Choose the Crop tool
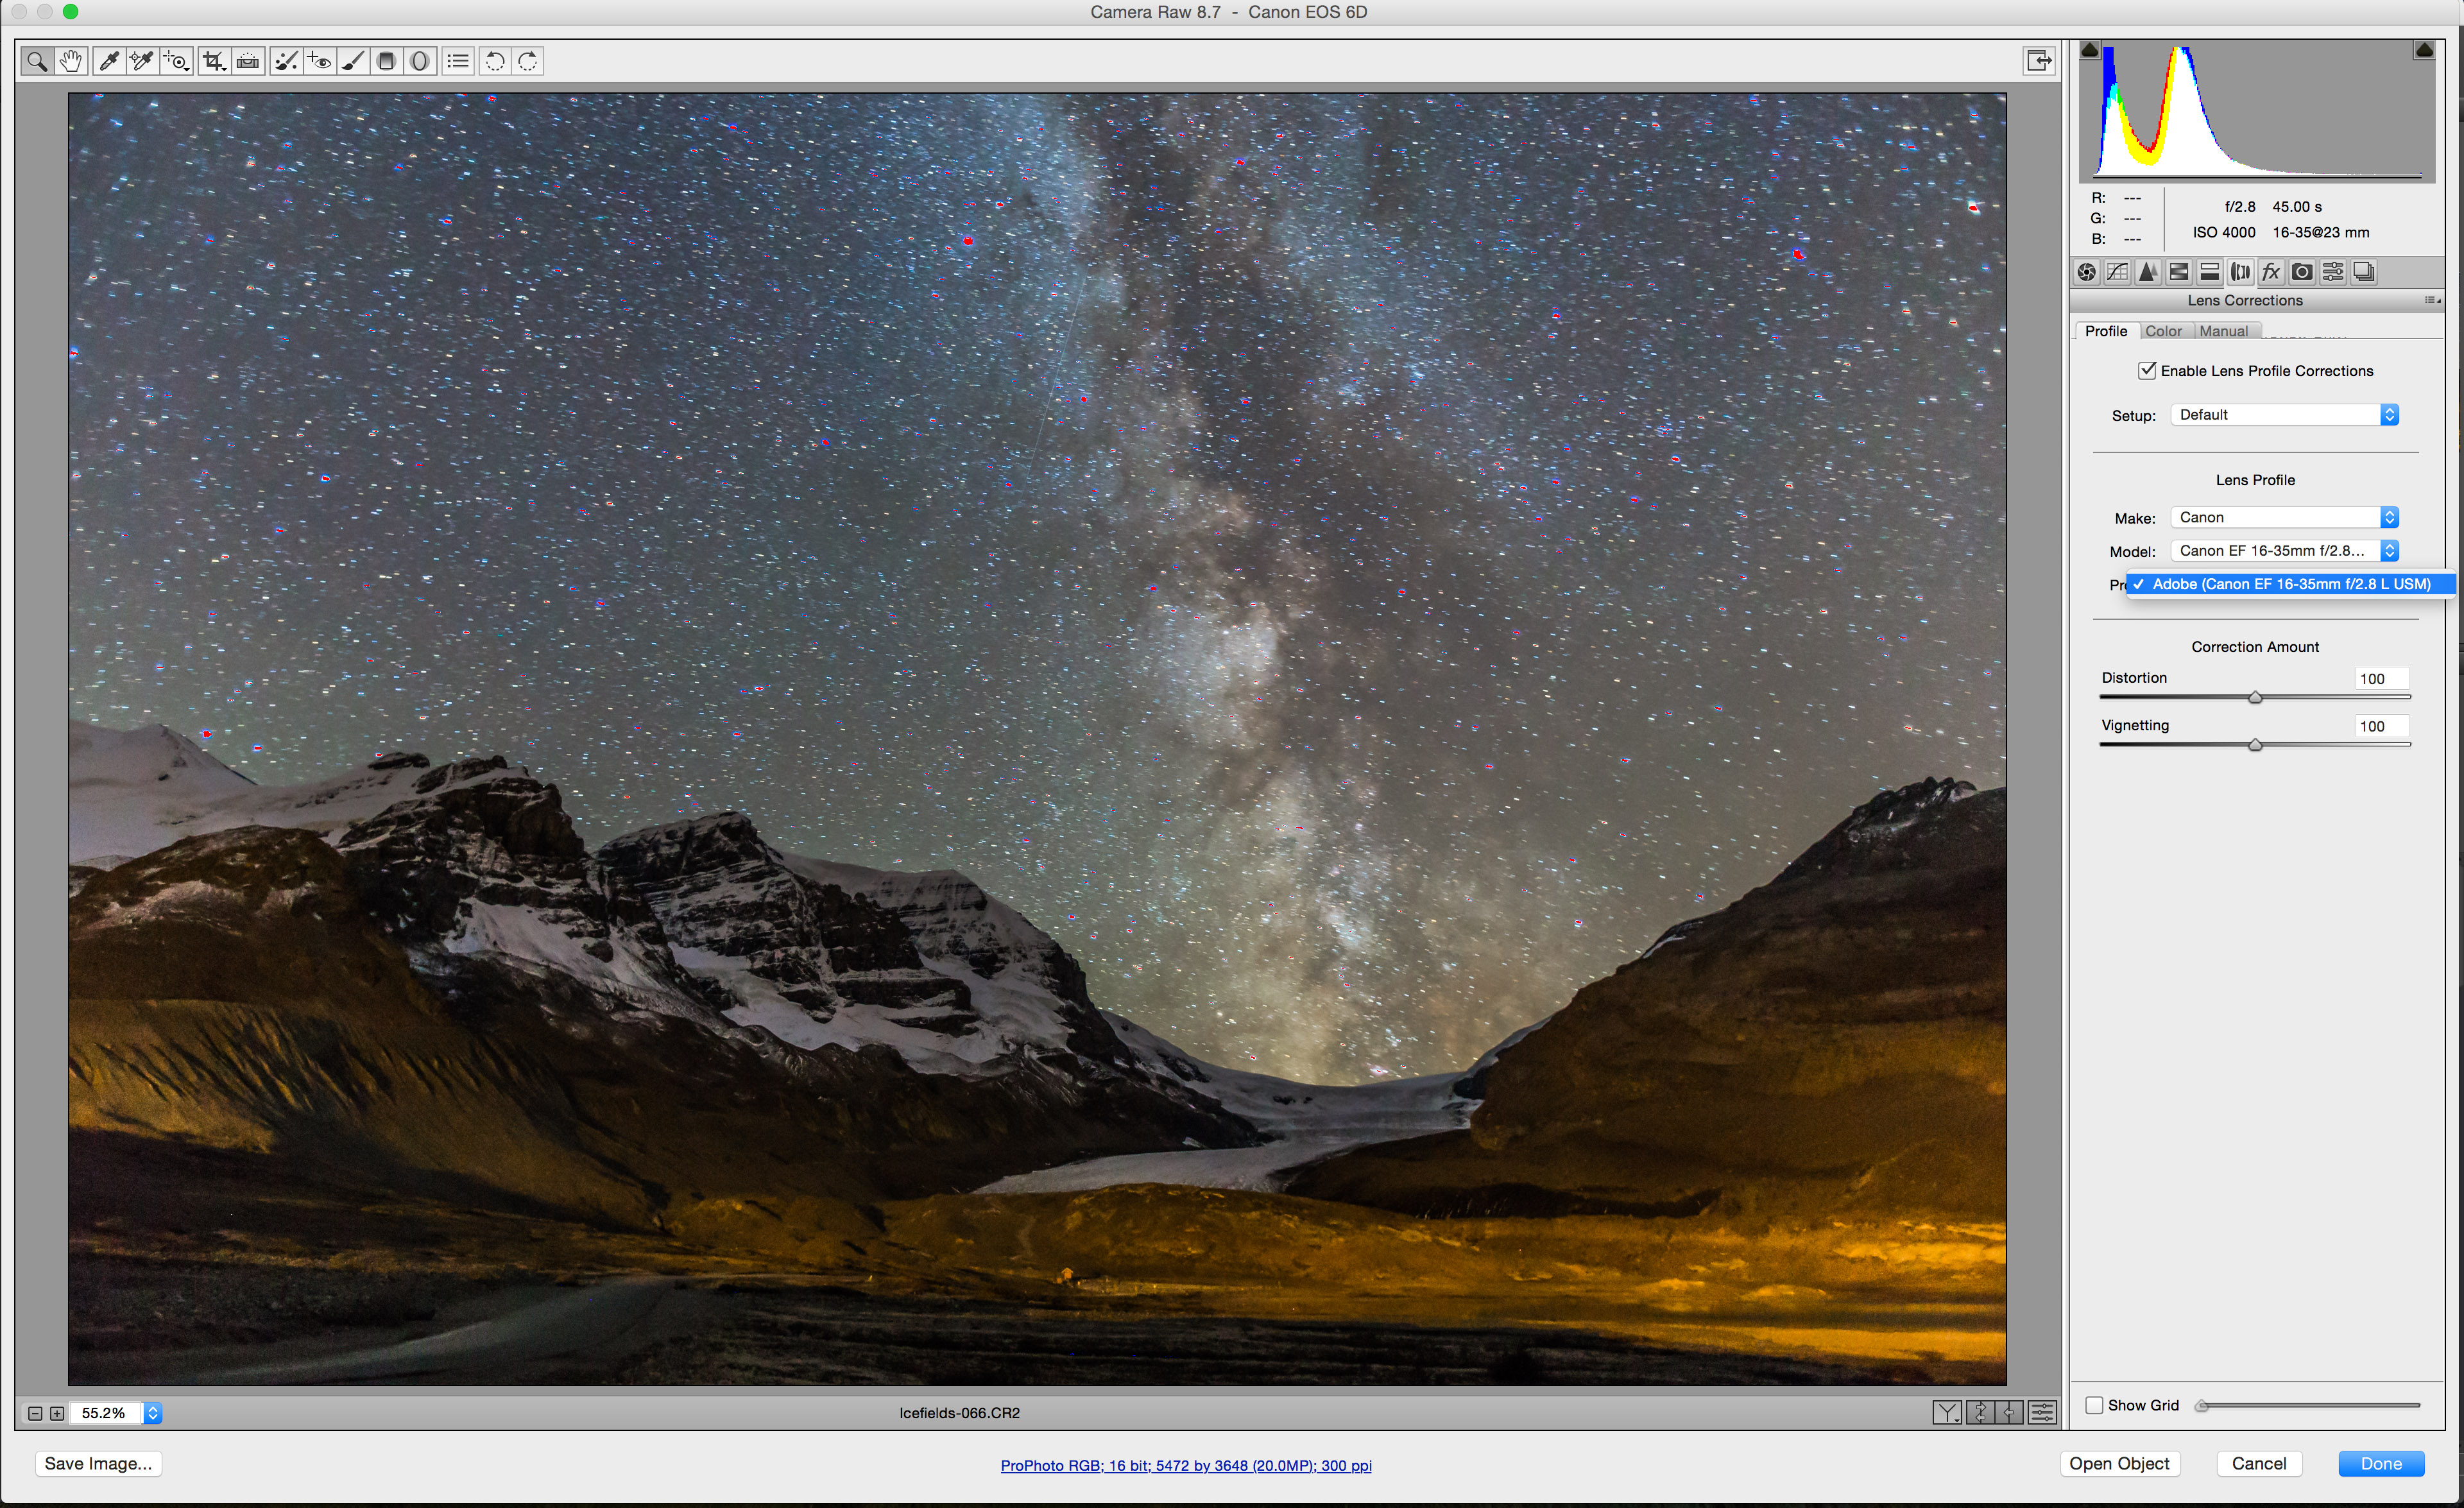The width and height of the screenshot is (2464, 1508). 213,61
